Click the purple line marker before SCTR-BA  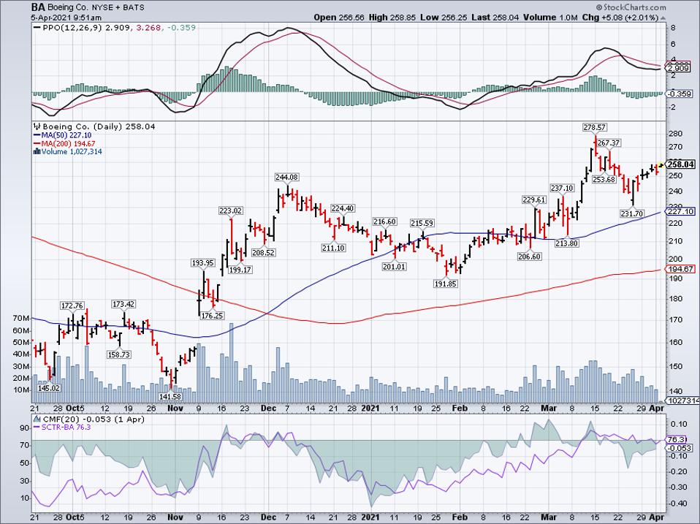click(x=37, y=427)
